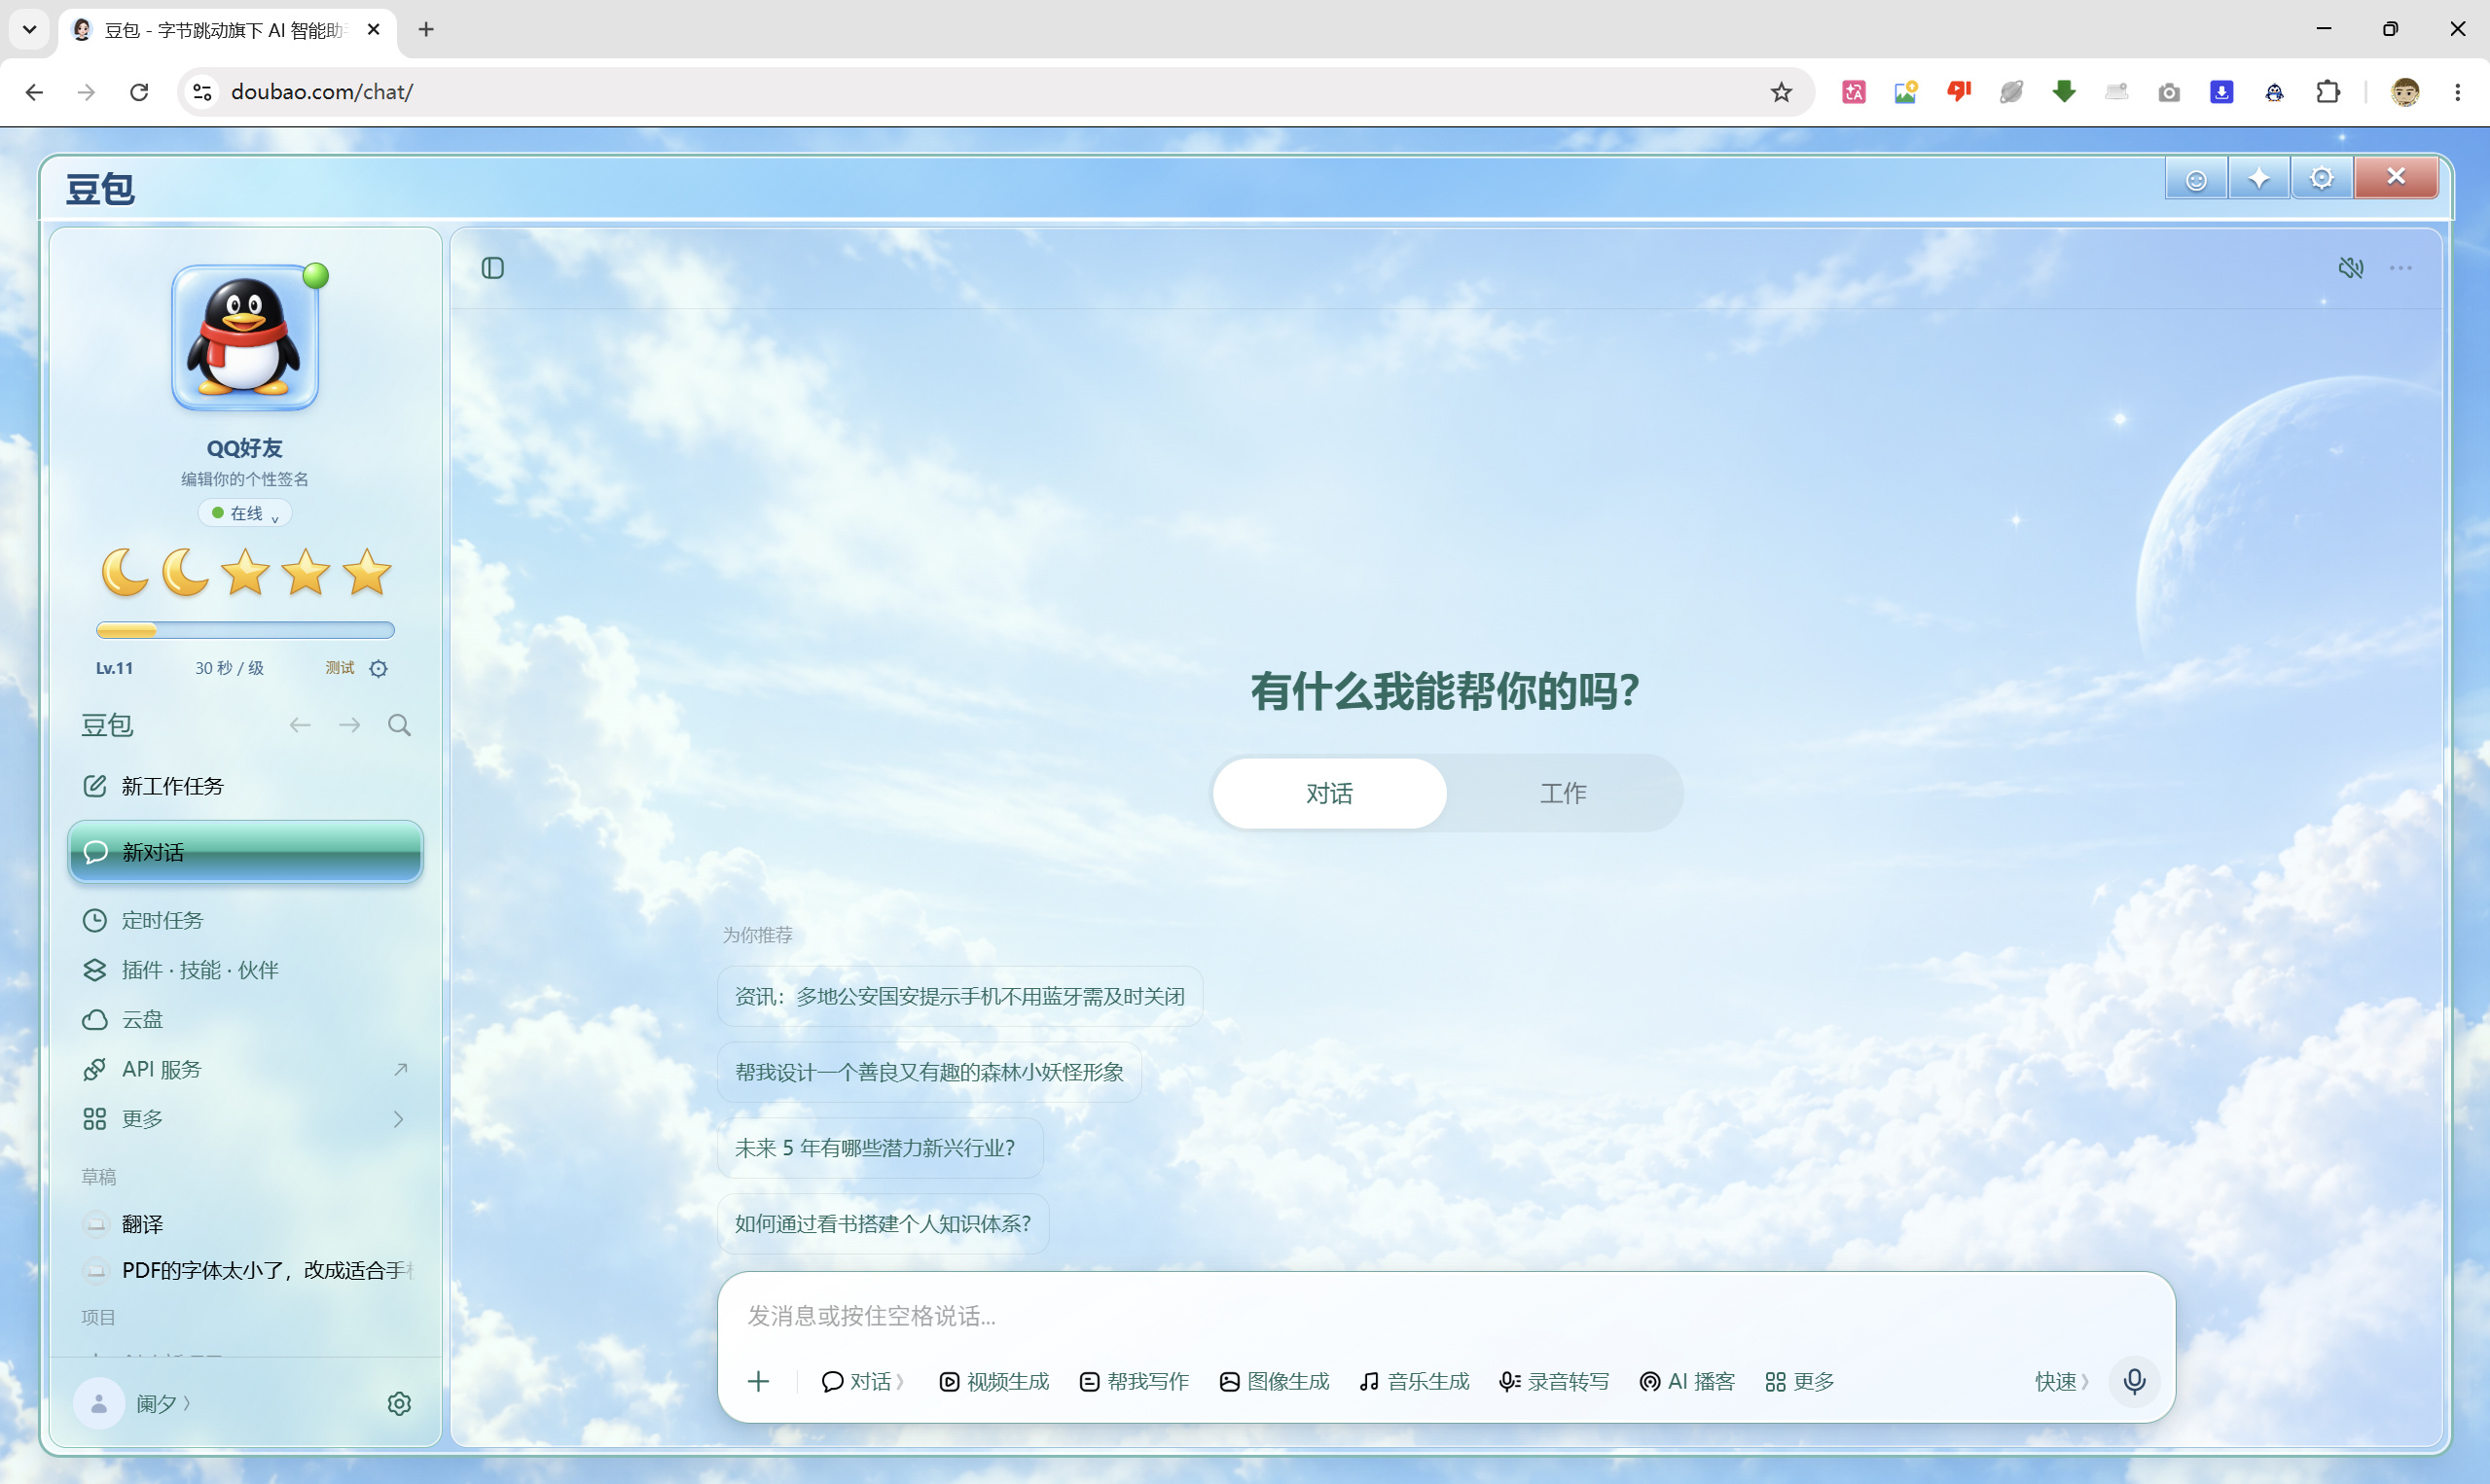Open the online status dropdown
The width and height of the screenshot is (2490, 1484).
[x=245, y=513]
